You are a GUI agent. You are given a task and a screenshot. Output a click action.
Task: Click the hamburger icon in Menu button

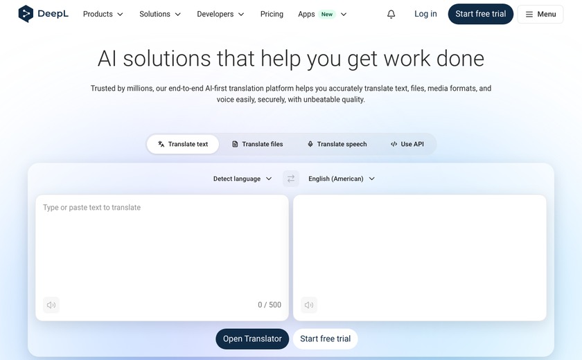click(x=529, y=15)
